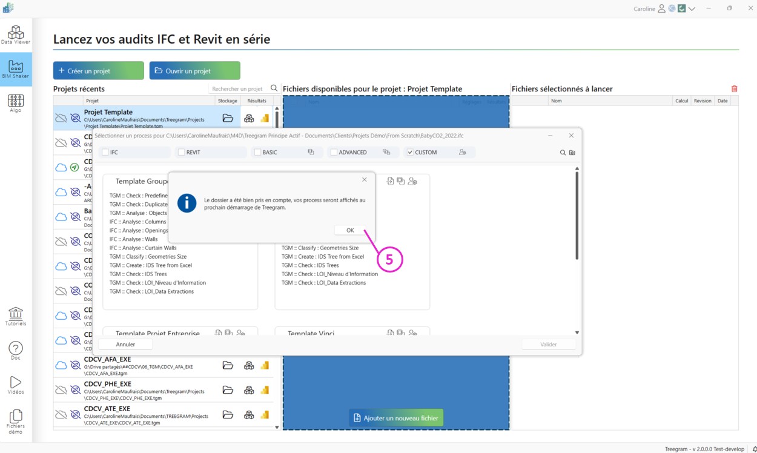Select the Algo sidebar icon

pyautogui.click(x=16, y=103)
